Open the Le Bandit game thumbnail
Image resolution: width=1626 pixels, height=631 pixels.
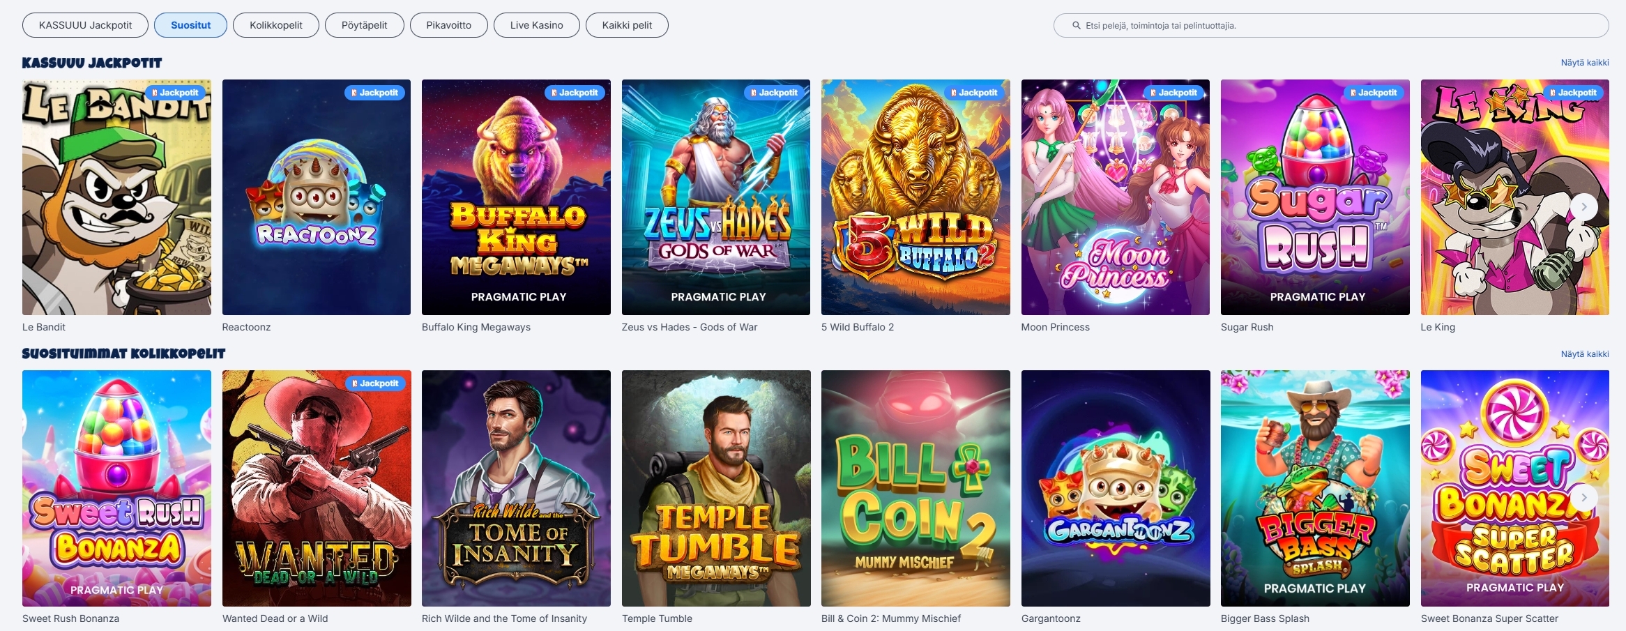[x=116, y=197]
